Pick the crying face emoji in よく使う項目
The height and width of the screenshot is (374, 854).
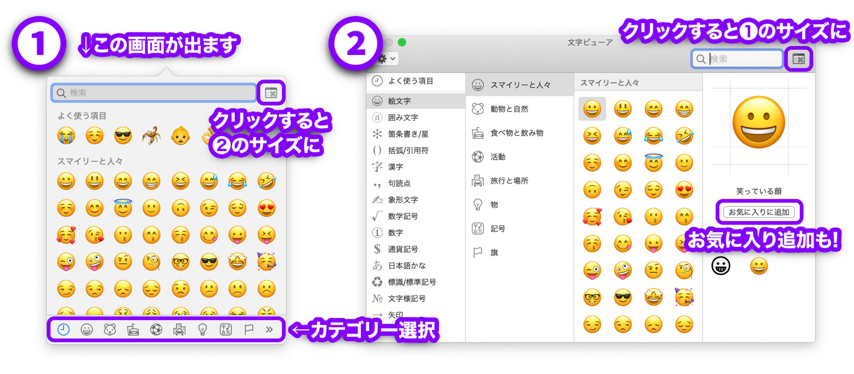pos(66,135)
